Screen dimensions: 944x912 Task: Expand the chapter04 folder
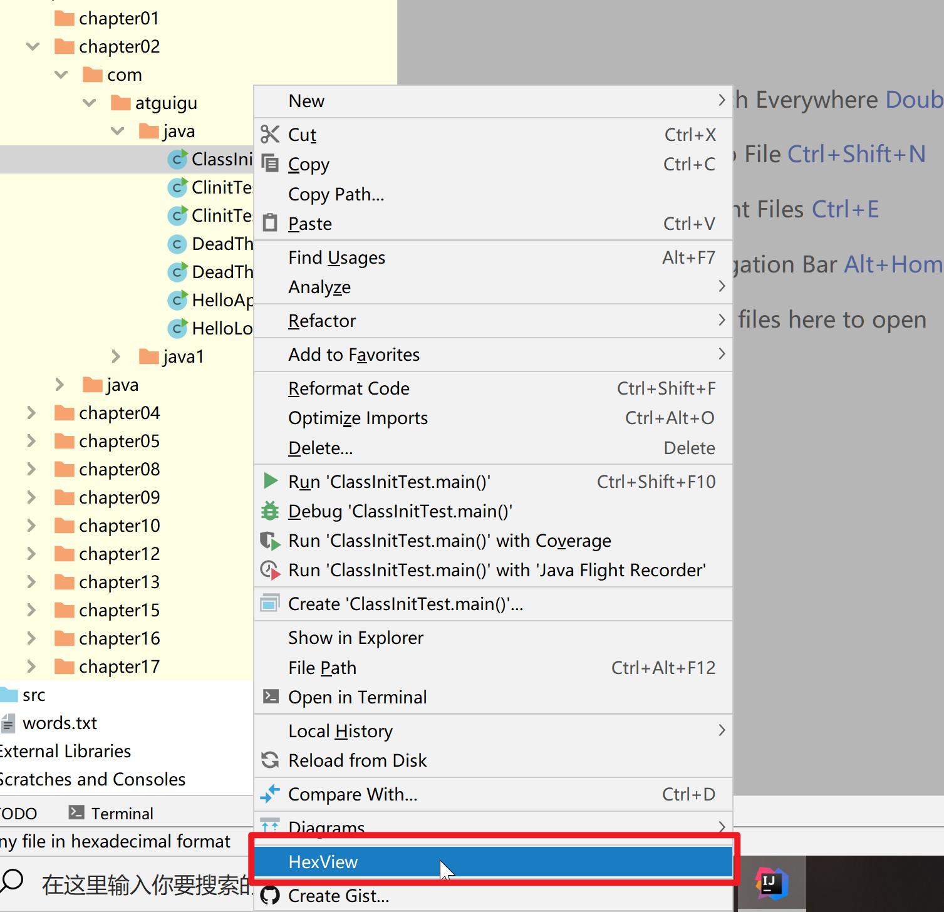[x=31, y=413]
